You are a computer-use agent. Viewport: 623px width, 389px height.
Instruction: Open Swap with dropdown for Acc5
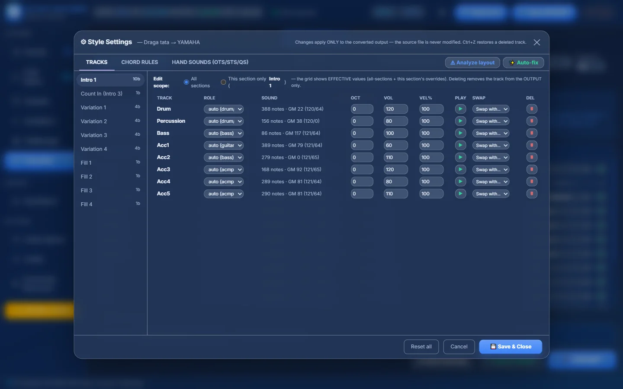click(x=491, y=194)
